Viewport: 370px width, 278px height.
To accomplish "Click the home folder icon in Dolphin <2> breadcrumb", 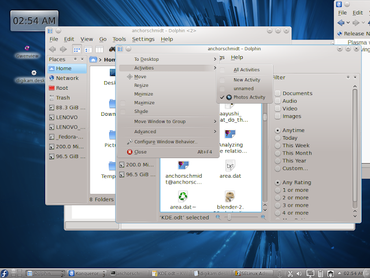I will [x=93, y=60].
